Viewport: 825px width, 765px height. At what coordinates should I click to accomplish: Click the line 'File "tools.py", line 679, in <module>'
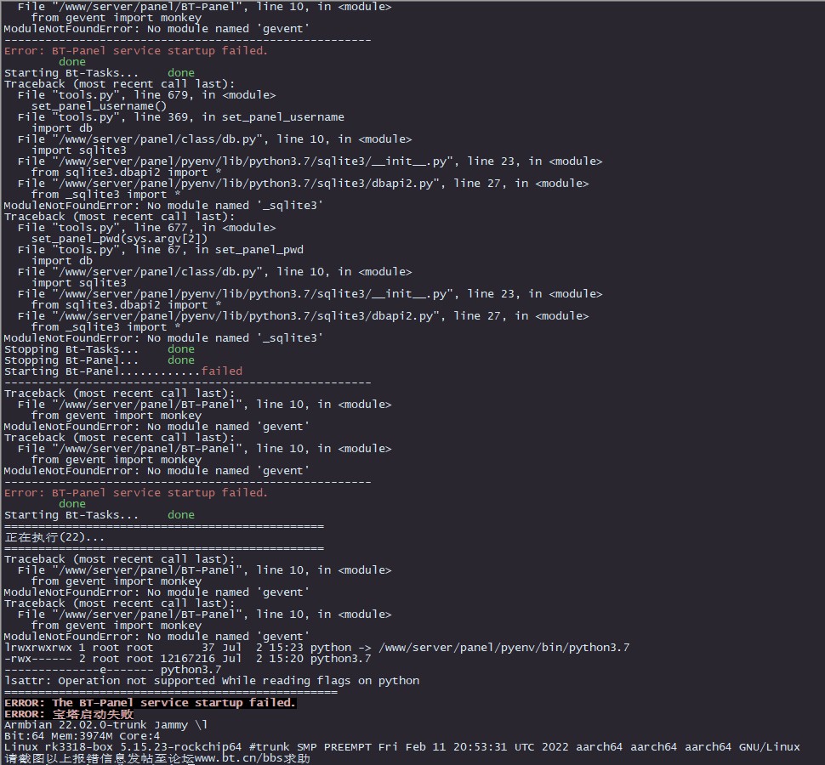point(146,95)
